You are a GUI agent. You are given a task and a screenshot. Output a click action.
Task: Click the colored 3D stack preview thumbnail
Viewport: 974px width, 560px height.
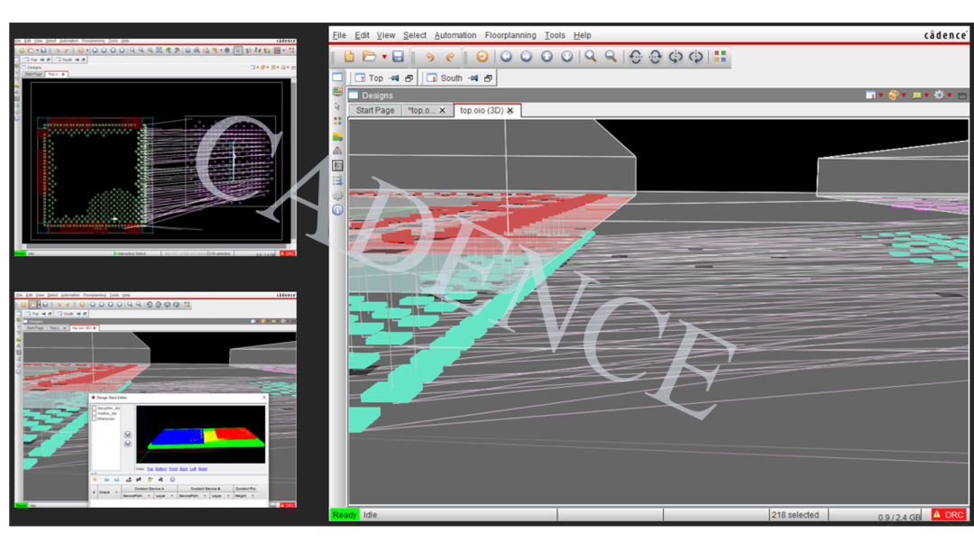pyautogui.click(x=200, y=435)
